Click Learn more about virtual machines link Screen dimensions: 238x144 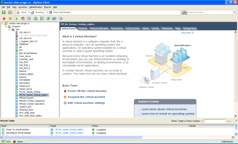164,109
